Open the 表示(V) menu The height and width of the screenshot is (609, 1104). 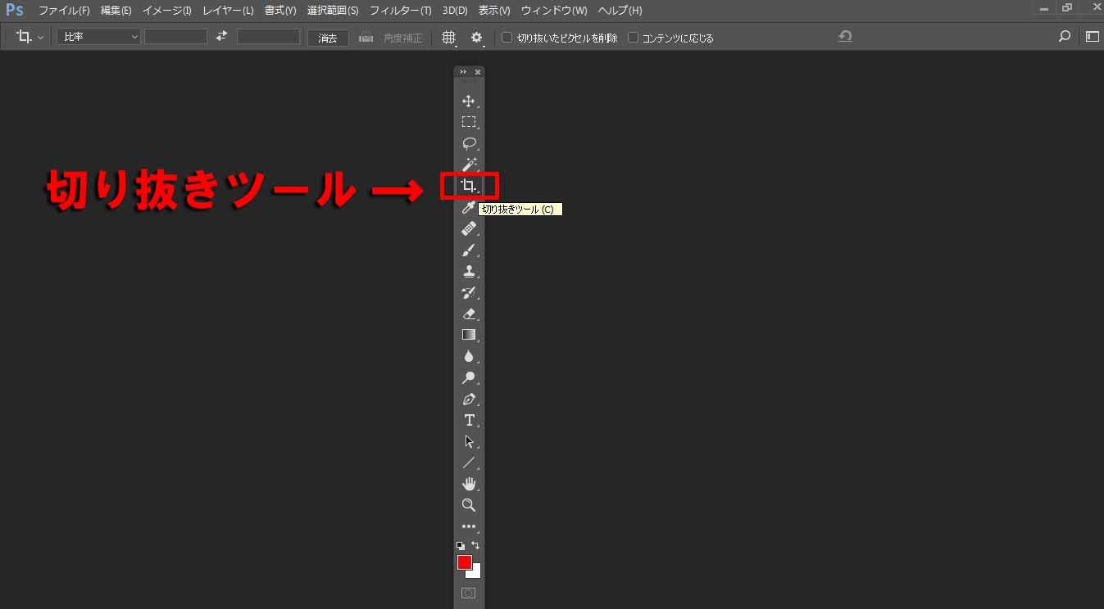coord(493,11)
